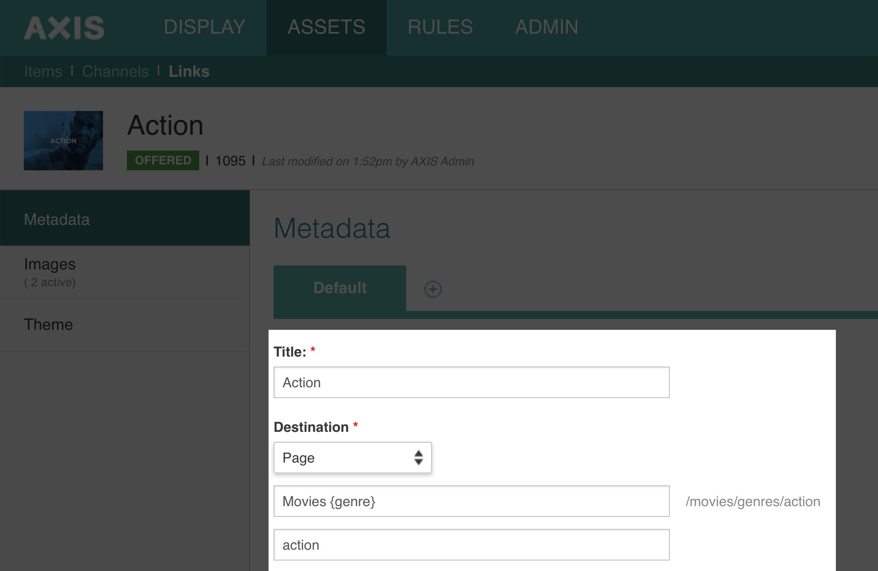Click the action genre input field

(x=472, y=545)
